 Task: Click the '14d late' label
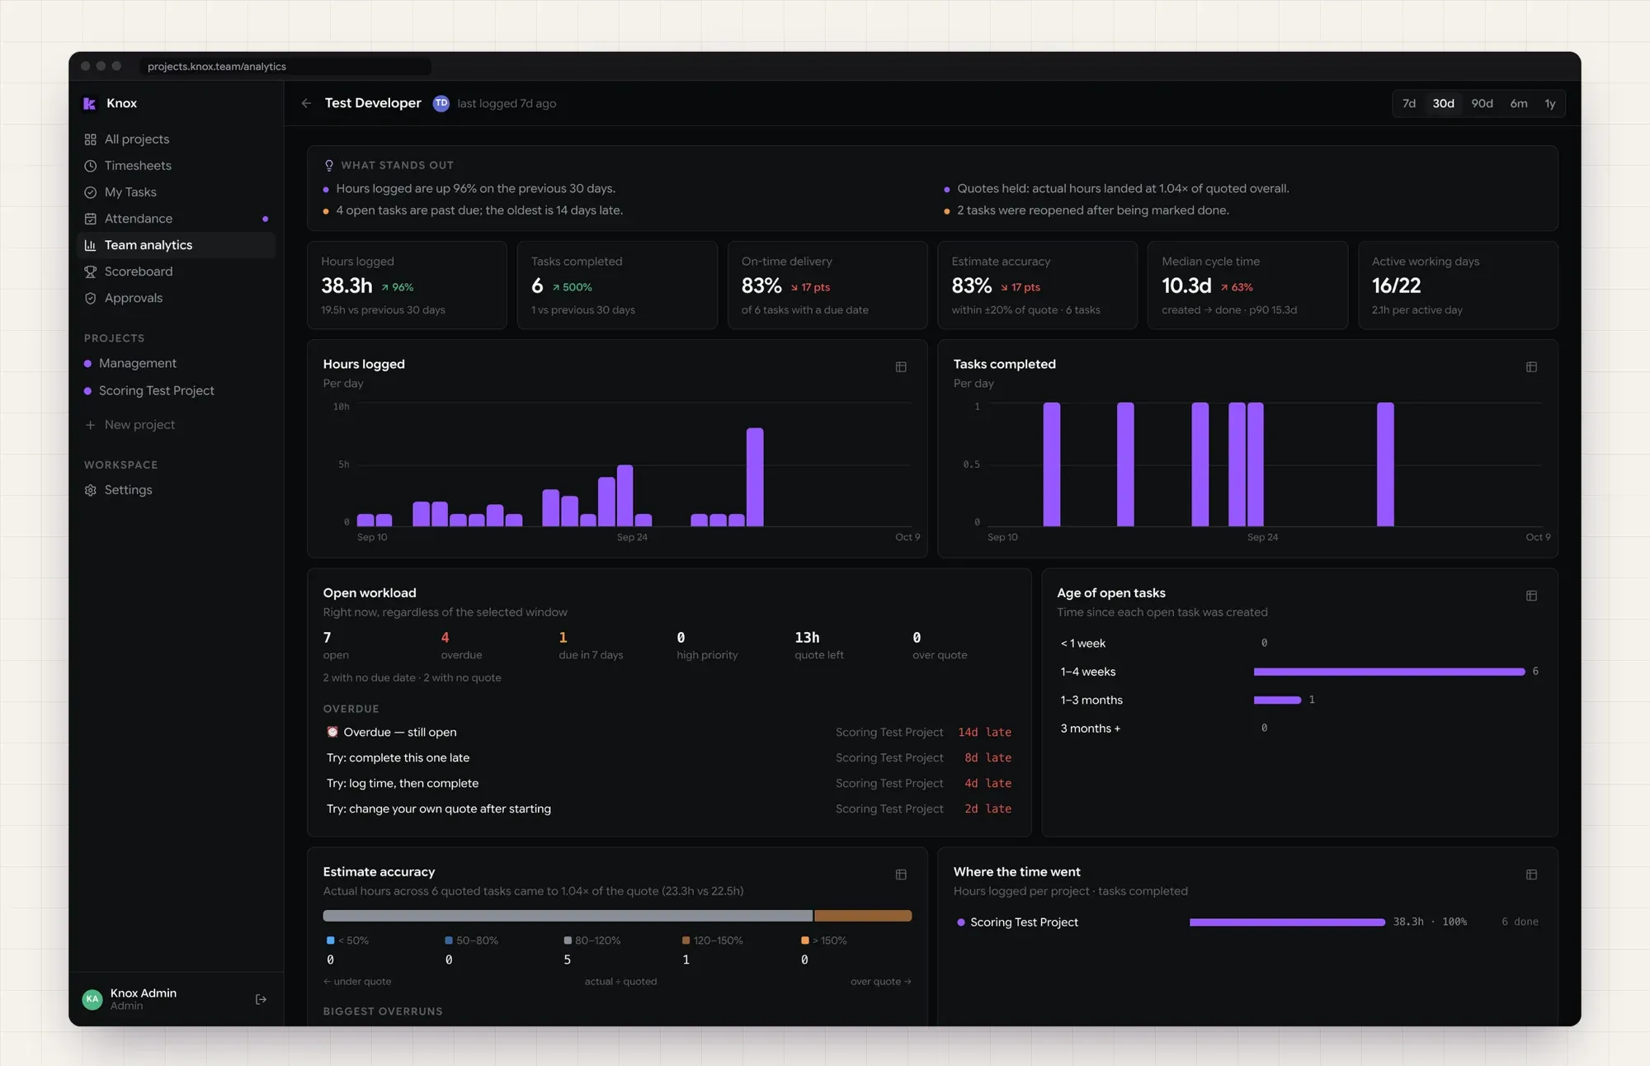[x=984, y=732]
